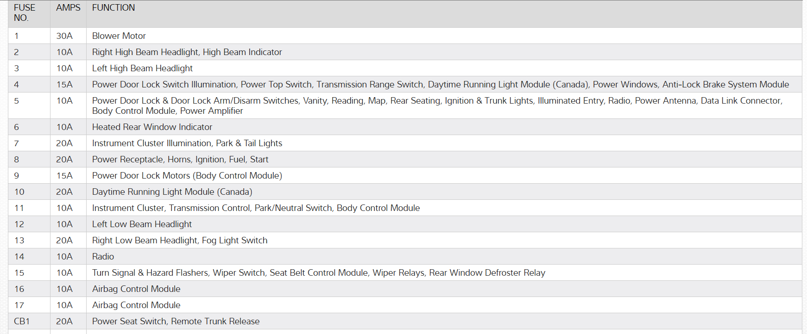Click the Right High Beam Headlight, High Beam Indicator entry

(187, 52)
